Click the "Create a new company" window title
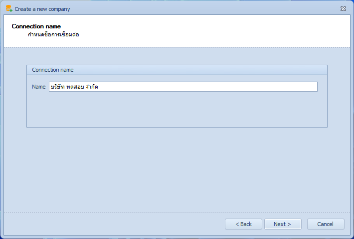The height and width of the screenshot is (239, 354). 42,9
